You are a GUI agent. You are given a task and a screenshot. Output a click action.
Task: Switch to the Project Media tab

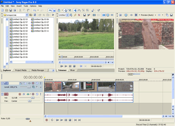point(21,70)
